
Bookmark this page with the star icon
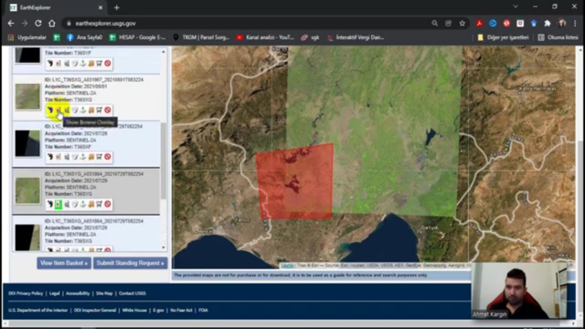[462, 23]
